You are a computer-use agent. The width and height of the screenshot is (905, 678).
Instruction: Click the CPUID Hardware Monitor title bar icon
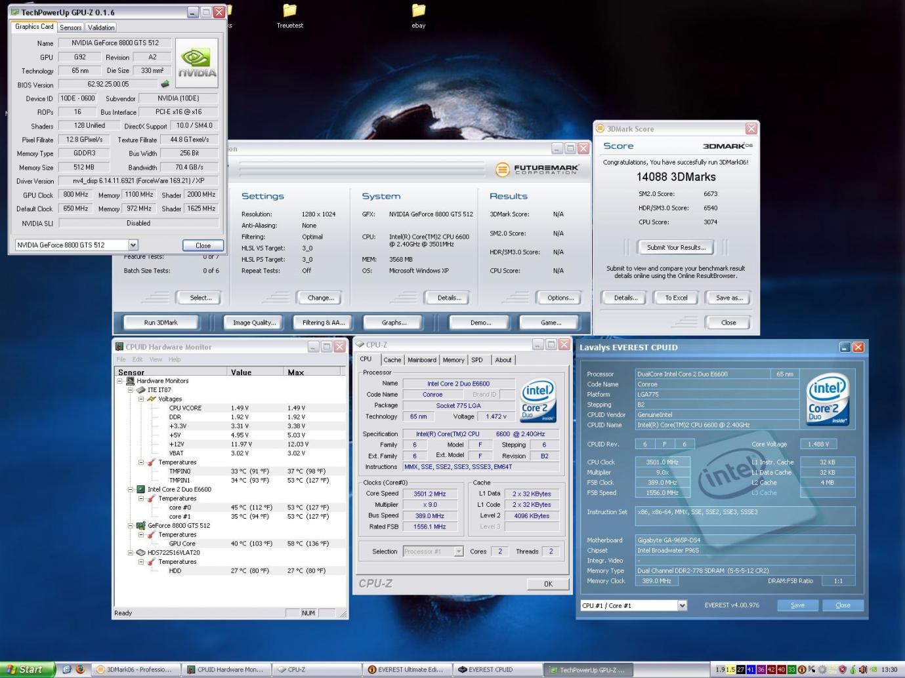pos(119,347)
